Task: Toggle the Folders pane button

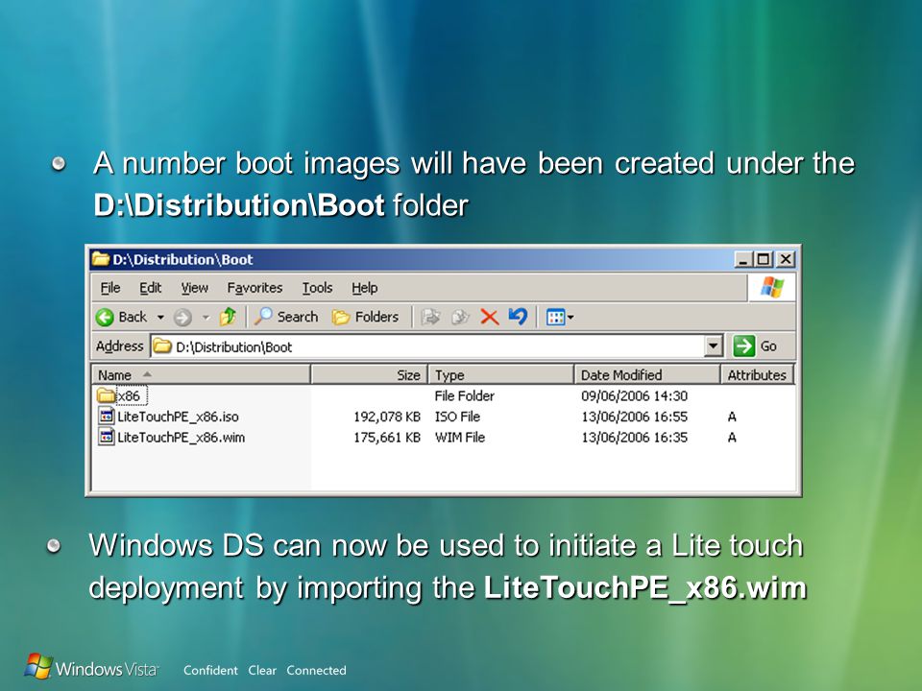Action: [x=365, y=318]
